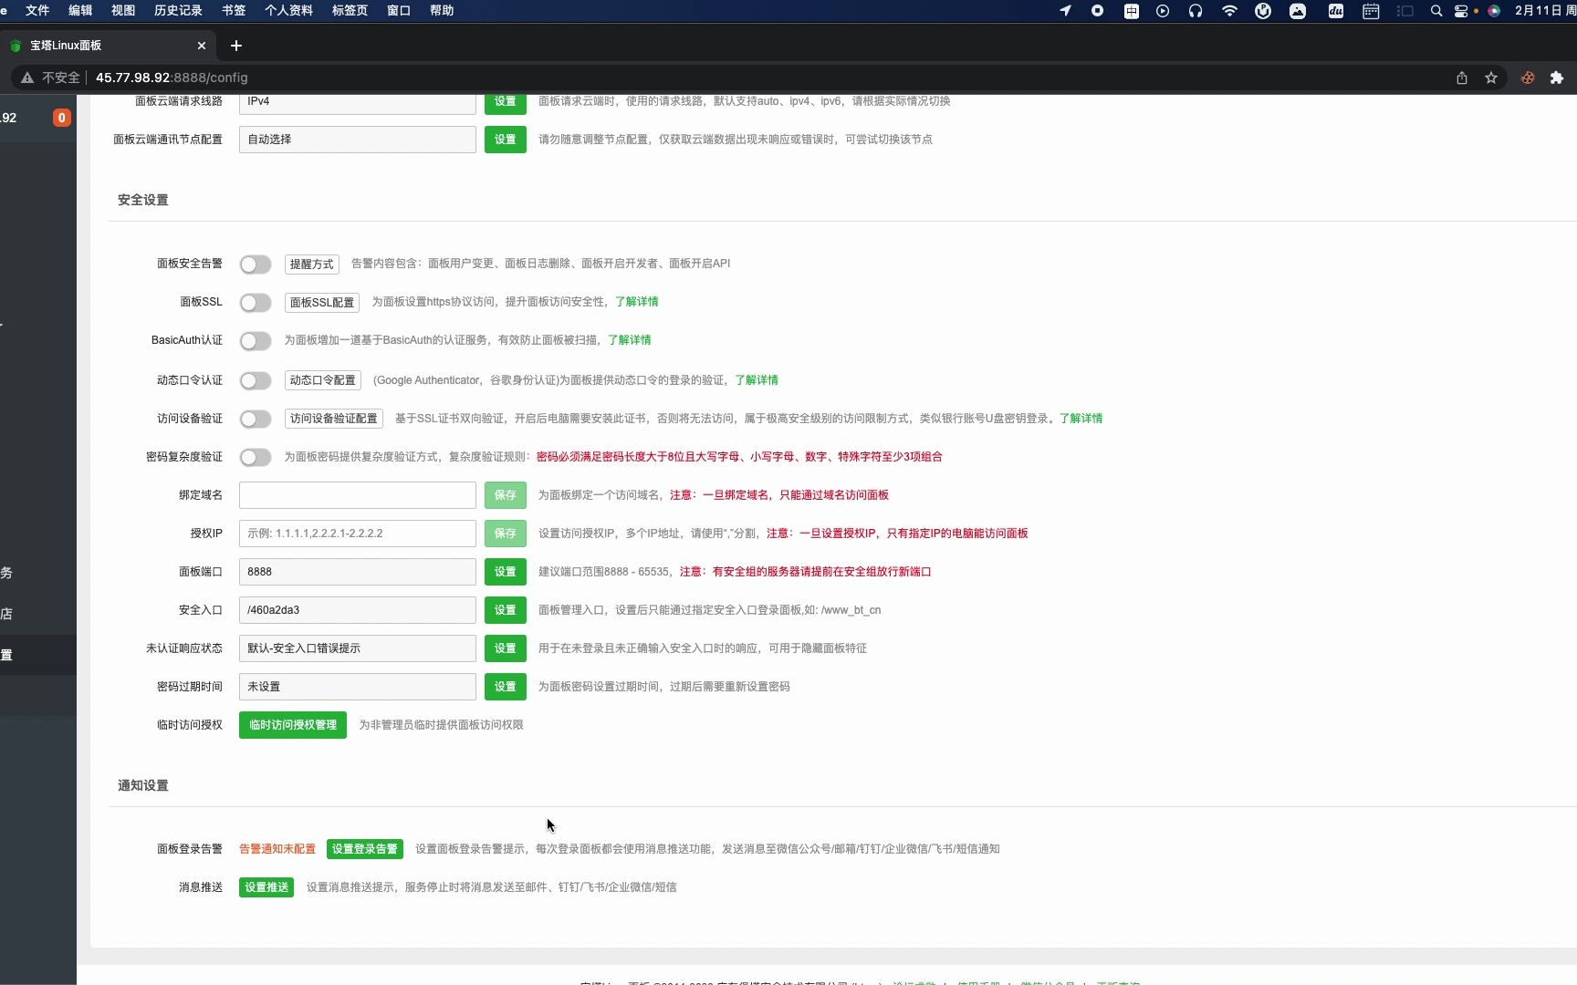Open the 文件 menu
The image size is (1577, 985).
pos(37,11)
